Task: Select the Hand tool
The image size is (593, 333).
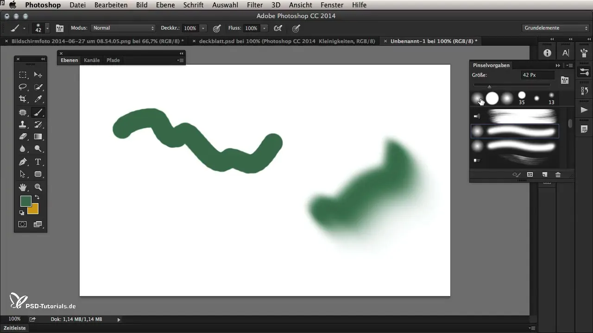Action: (22, 187)
